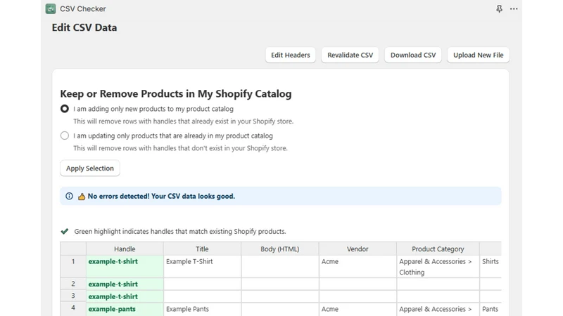Download the CSV file
The image size is (563, 316).
pyautogui.click(x=413, y=55)
